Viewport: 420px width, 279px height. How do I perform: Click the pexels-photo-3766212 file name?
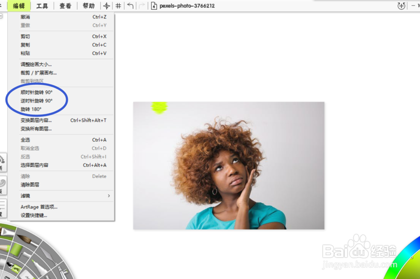(x=187, y=5)
